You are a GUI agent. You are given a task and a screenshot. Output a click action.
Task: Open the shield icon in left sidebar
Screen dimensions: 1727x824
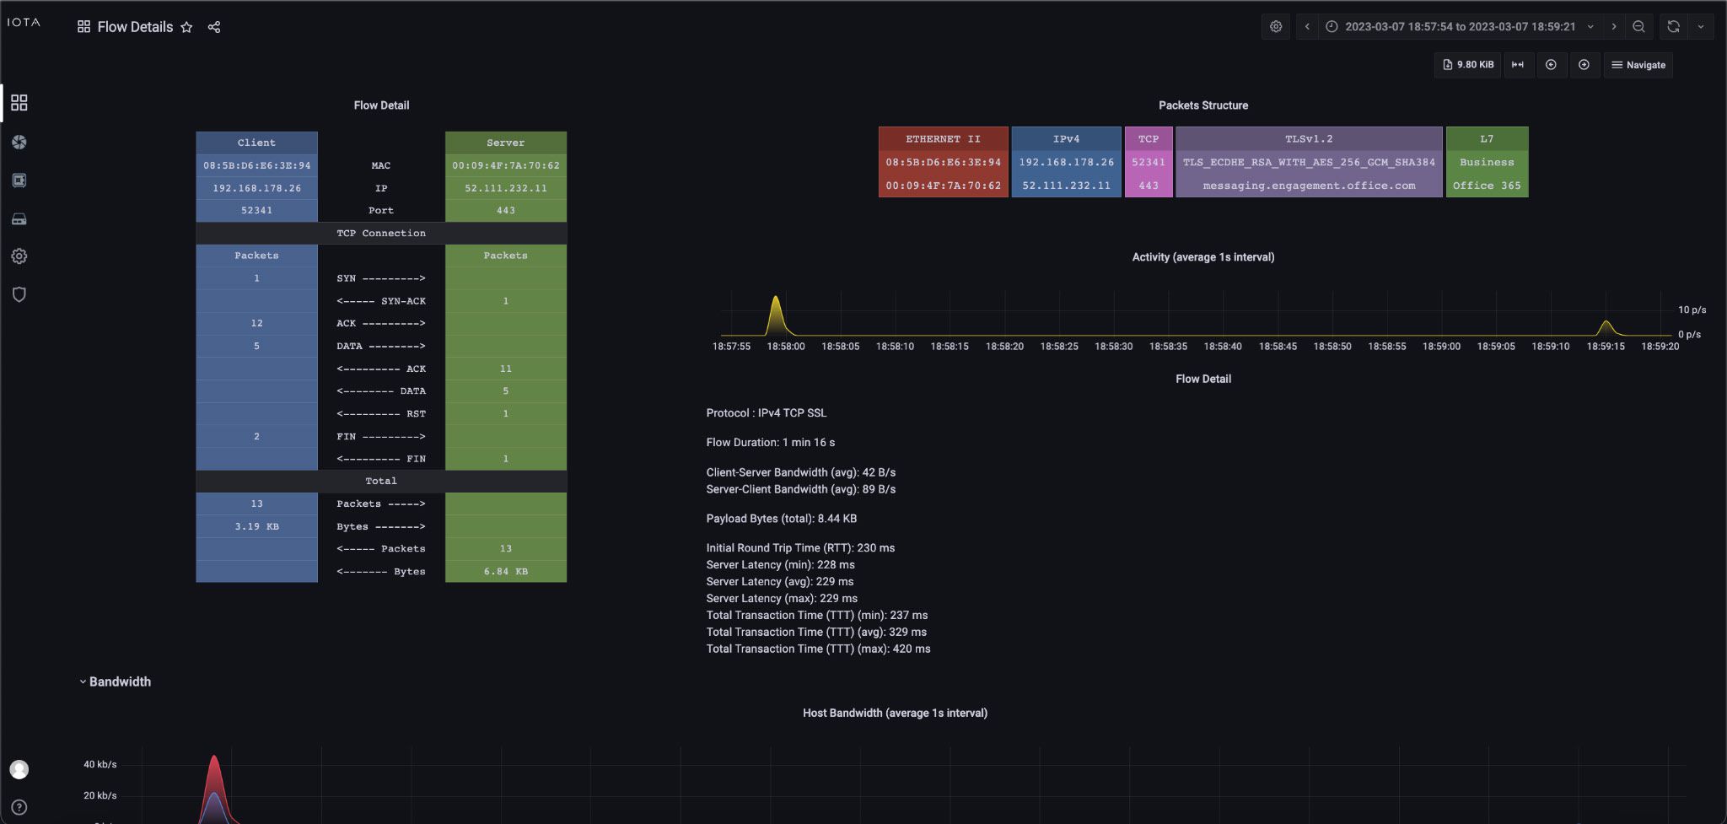pos(19,294)
